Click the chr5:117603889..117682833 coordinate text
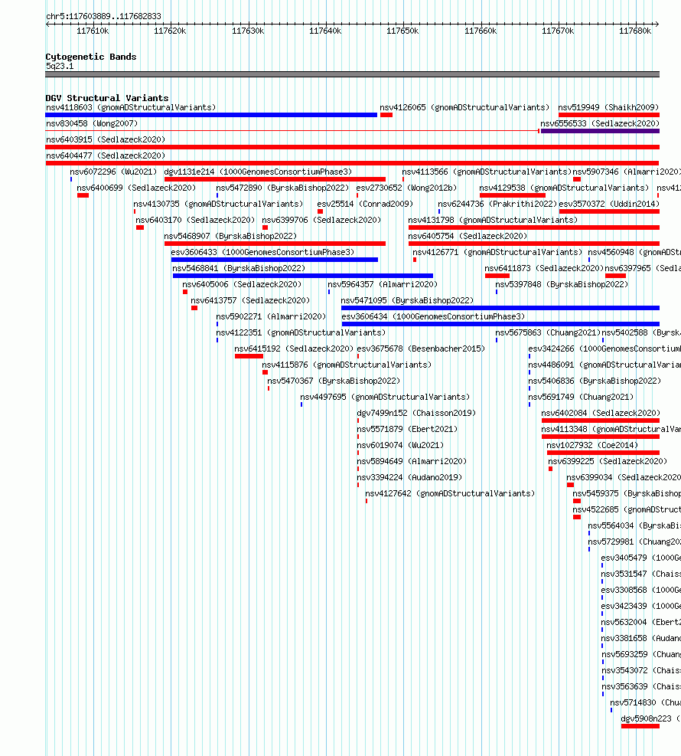 (103, 16)
